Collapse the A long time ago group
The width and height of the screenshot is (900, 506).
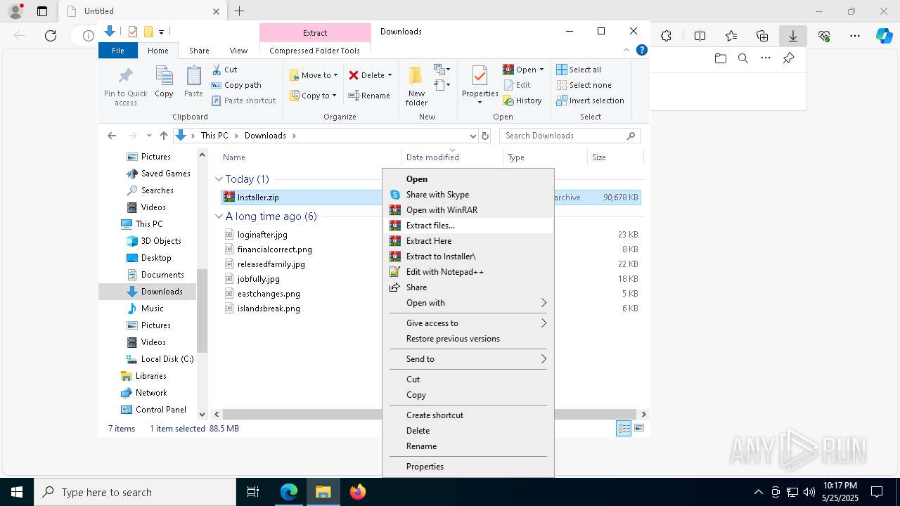pyautogui.click(x=219, y=216)
